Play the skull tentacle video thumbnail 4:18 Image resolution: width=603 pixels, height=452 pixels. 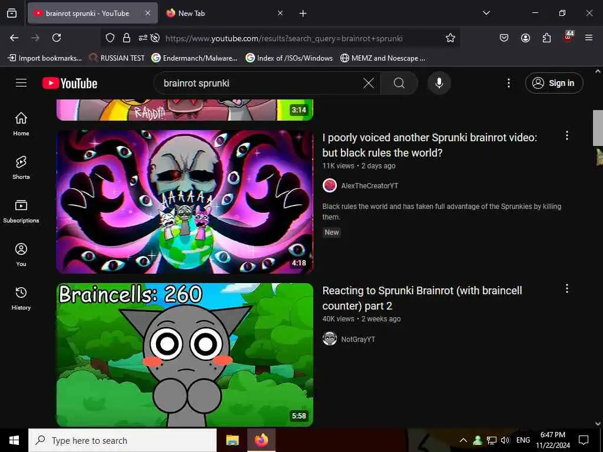(x=185, y=202)
